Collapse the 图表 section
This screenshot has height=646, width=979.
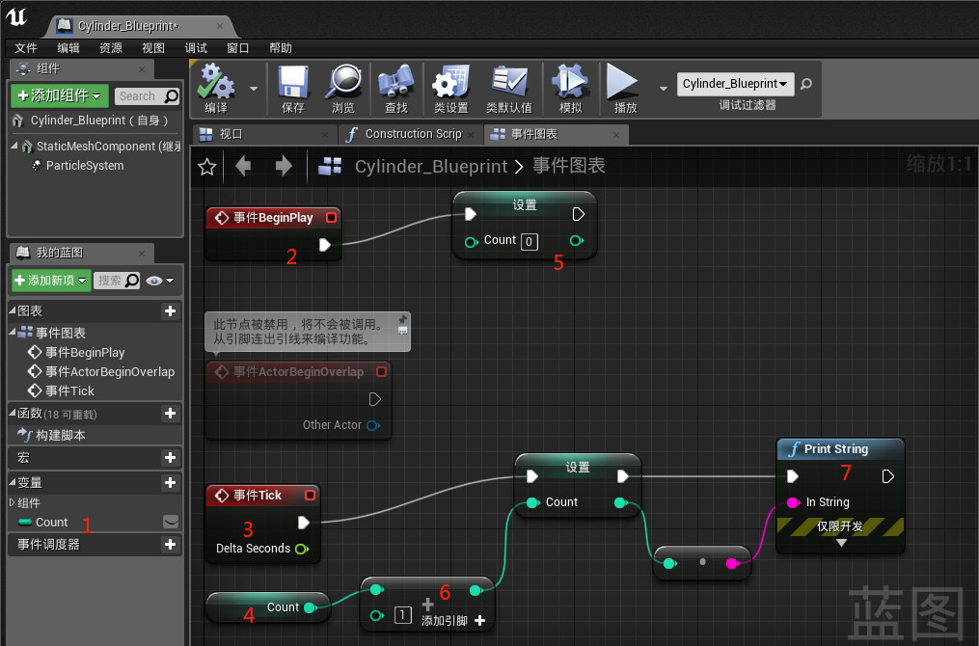[x=13, y=310]
